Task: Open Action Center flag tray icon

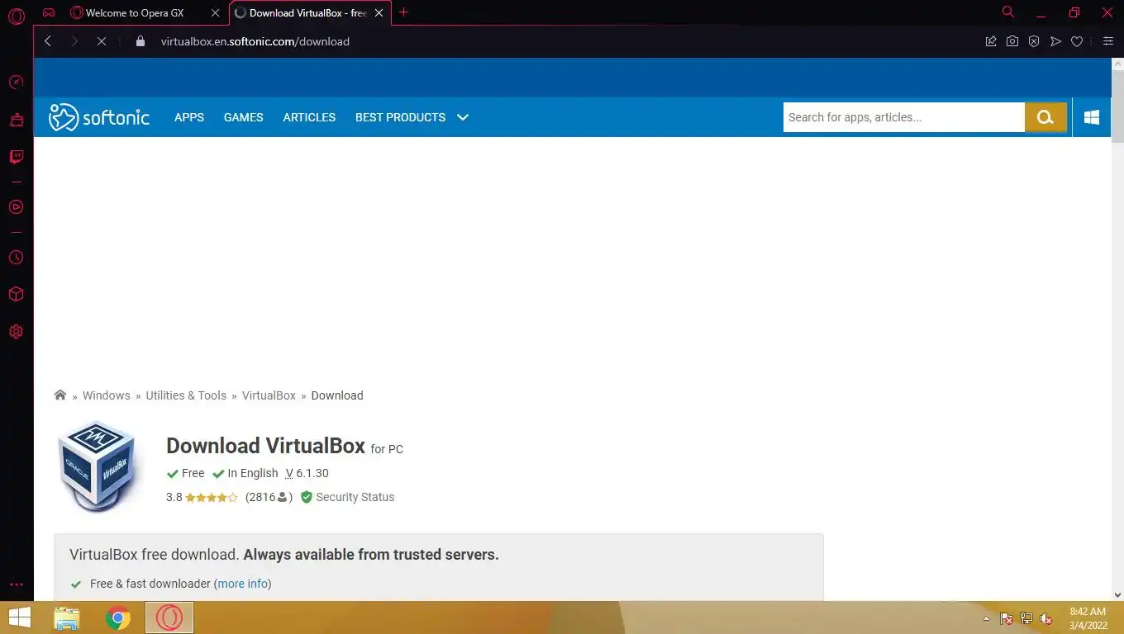Action: 1007,618
